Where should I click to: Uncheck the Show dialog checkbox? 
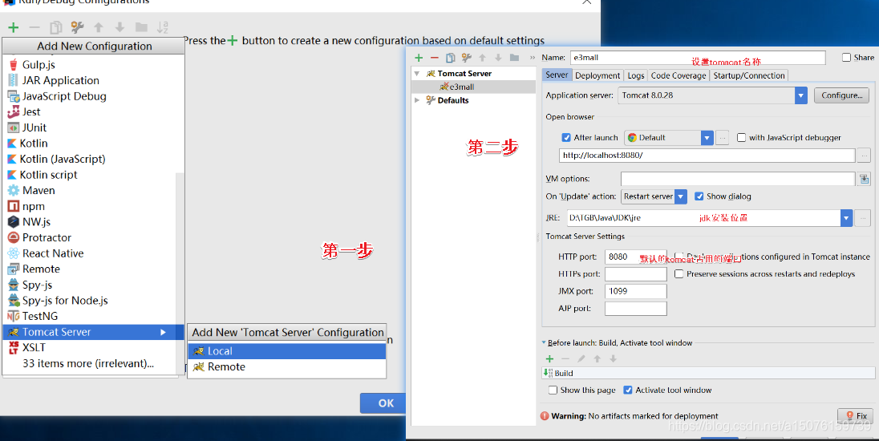(x=699, y=196)
